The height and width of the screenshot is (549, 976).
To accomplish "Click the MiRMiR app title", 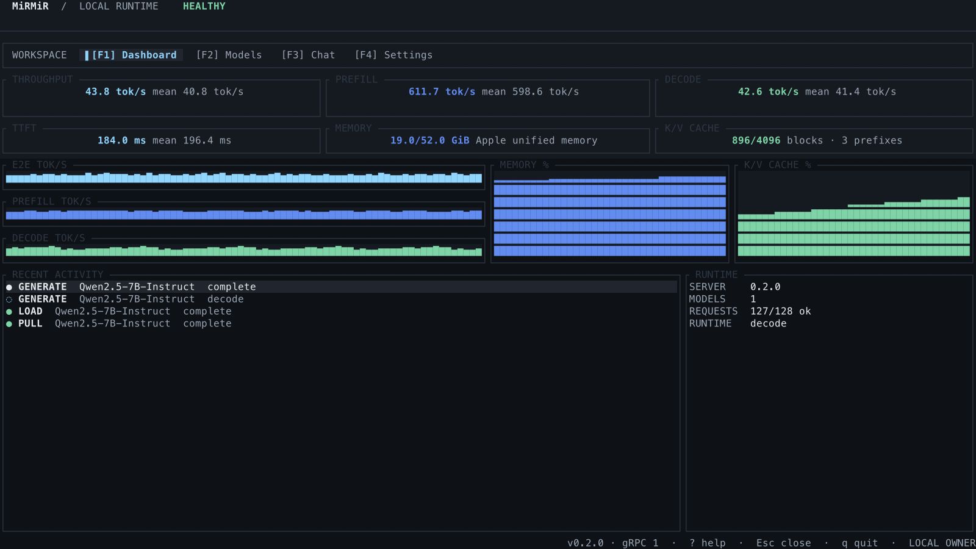I will (30, 6).
